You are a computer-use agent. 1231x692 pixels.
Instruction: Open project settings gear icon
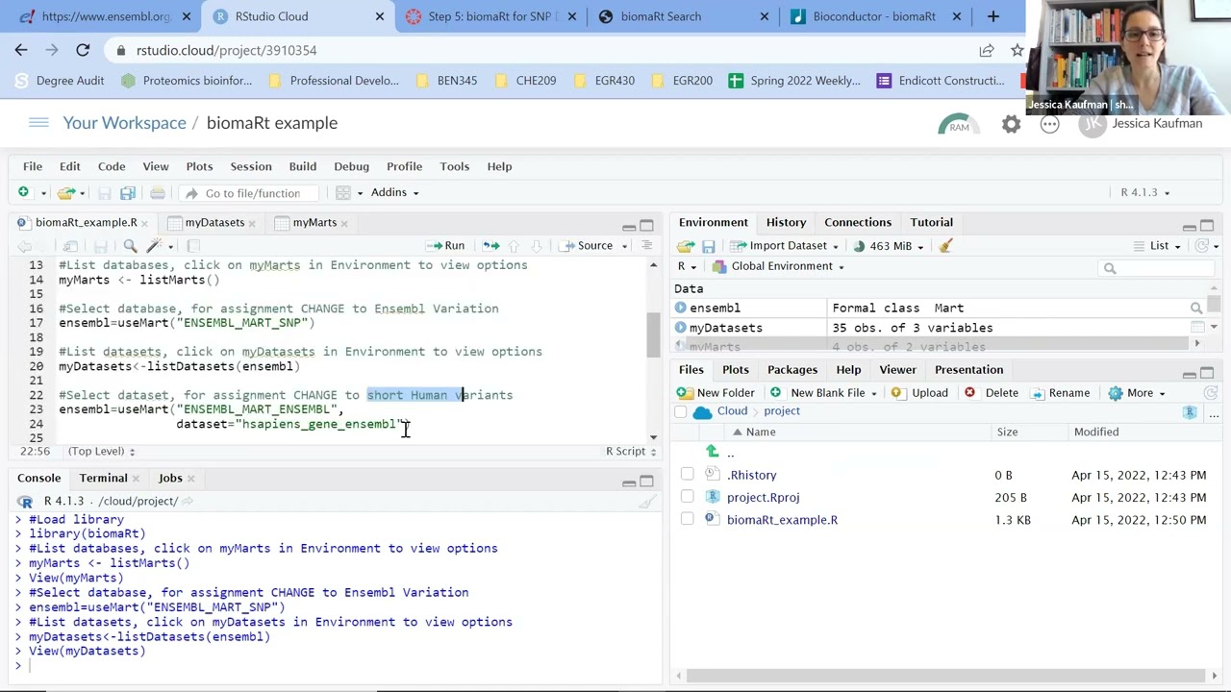[1011, 124]
